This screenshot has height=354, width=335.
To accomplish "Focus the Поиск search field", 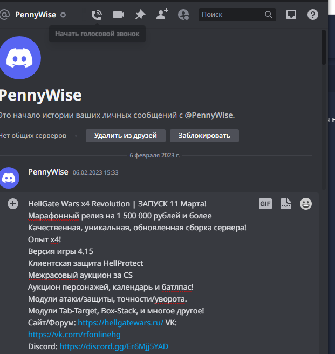I will tap(237, 15).
